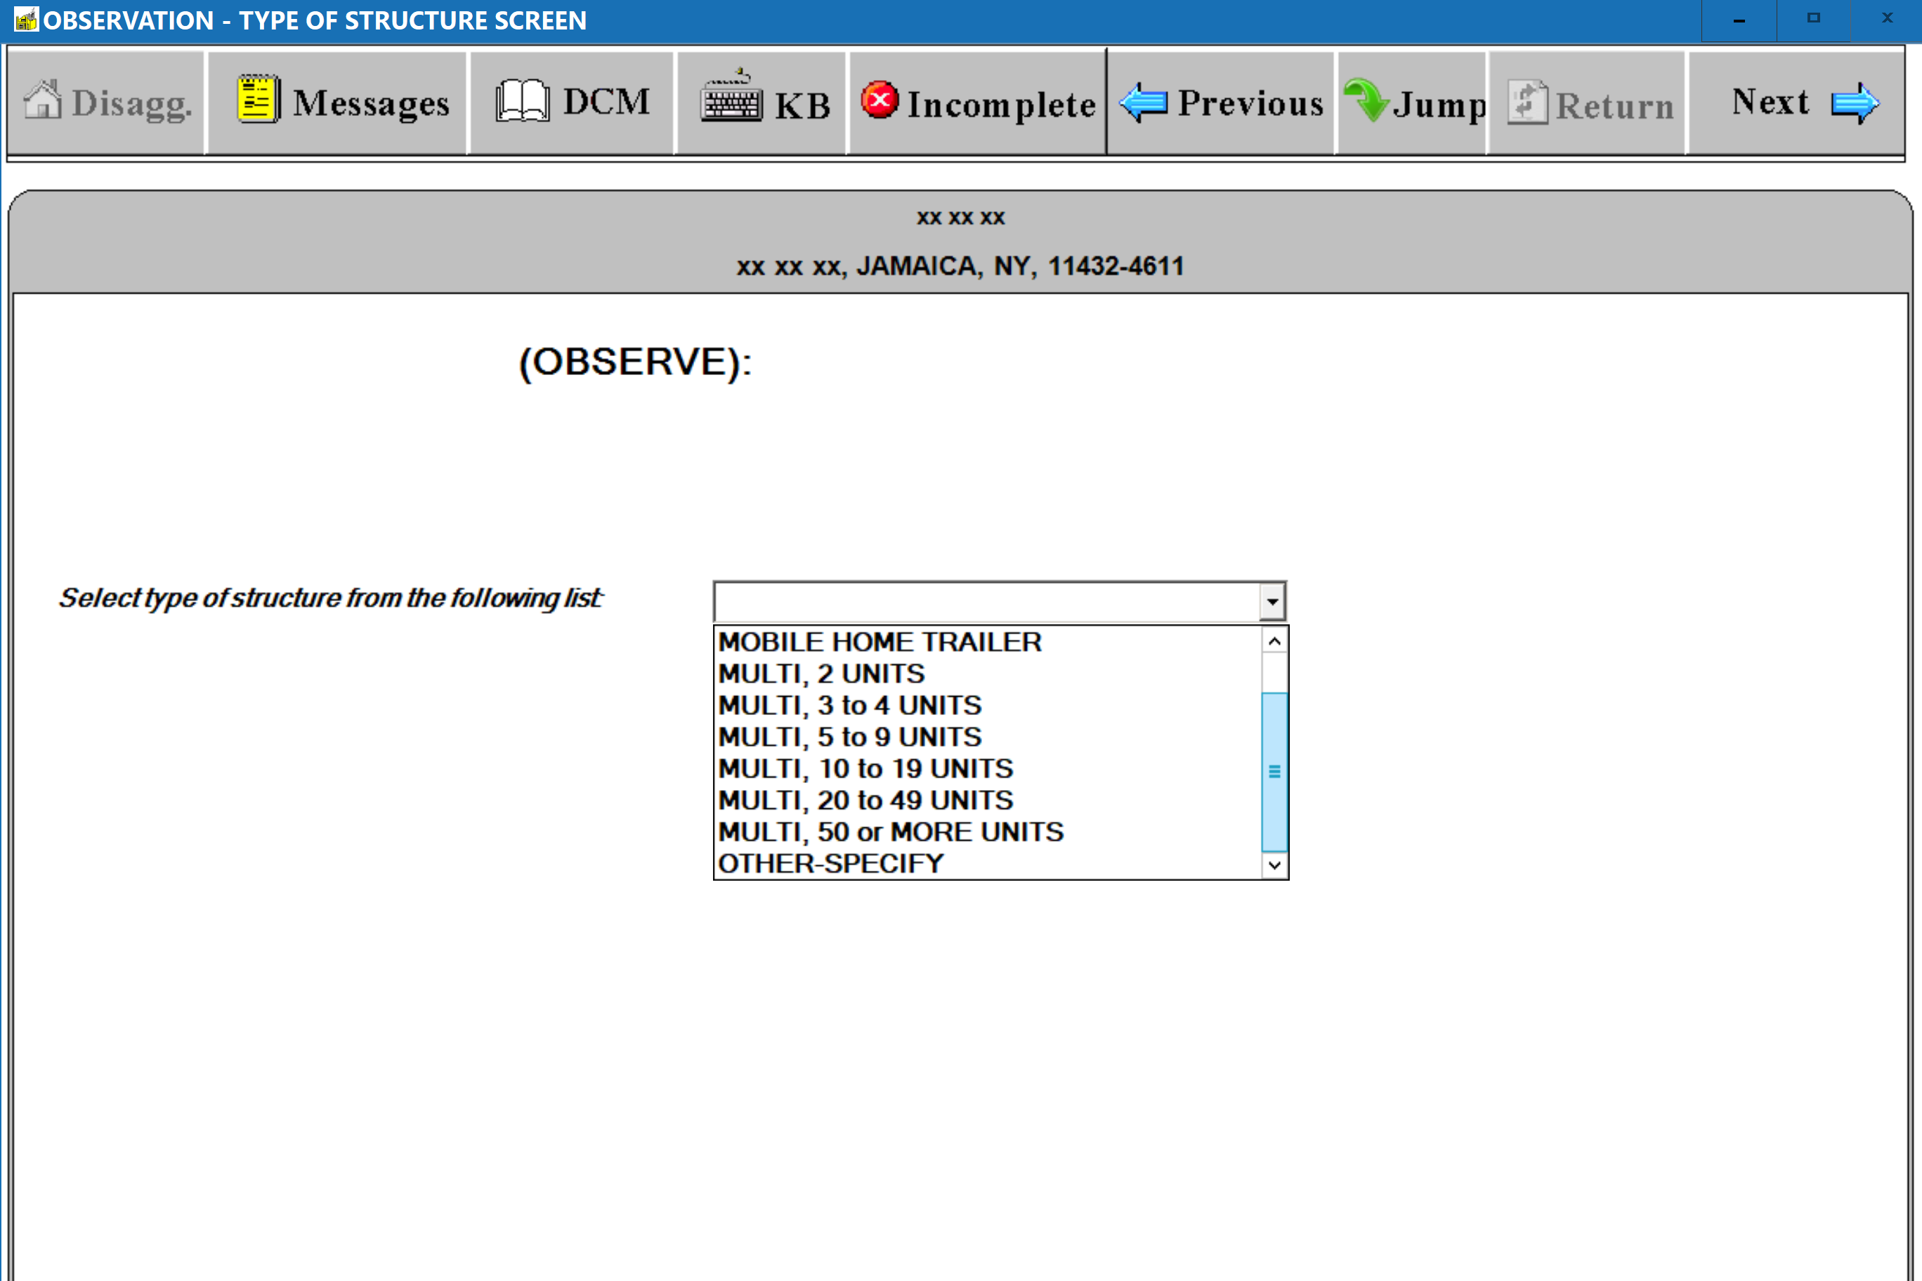Pick MULTI, 3 to 4 UNITS
The width and height of the screenshot is (1922, 1281).
coord(849,705)
